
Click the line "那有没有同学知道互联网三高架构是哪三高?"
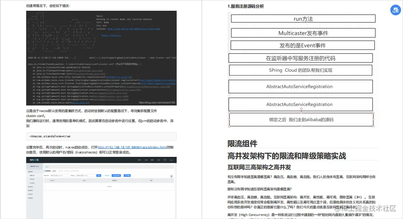[259, 189]
